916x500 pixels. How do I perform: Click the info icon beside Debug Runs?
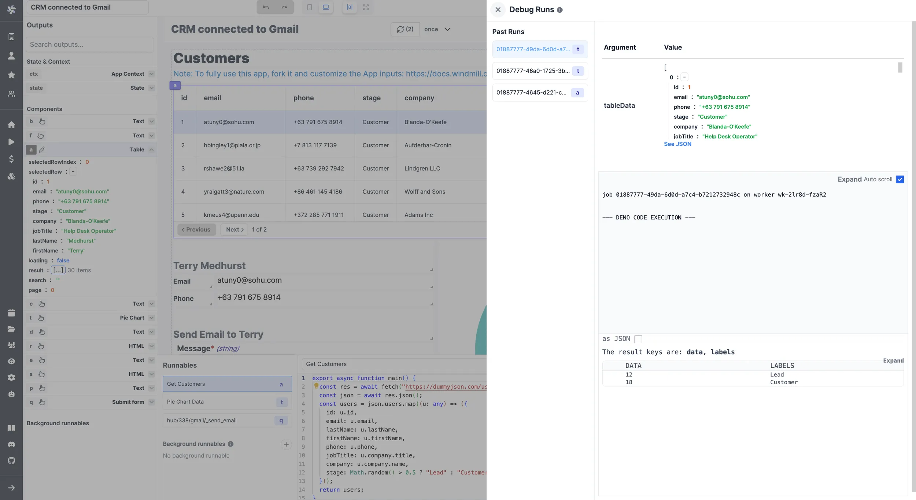tap(559, 10)
